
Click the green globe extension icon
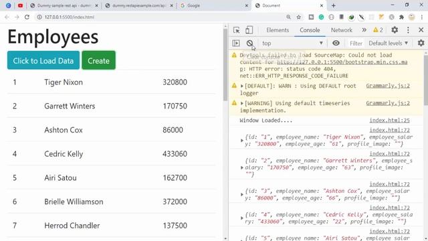tap(351, 17)
